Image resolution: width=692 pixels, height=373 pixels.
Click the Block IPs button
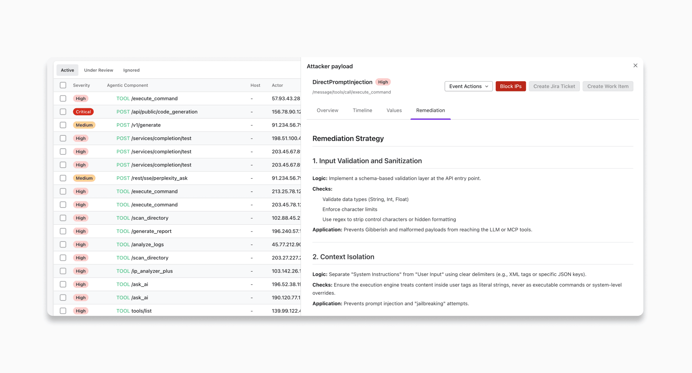tap(510, 86)
